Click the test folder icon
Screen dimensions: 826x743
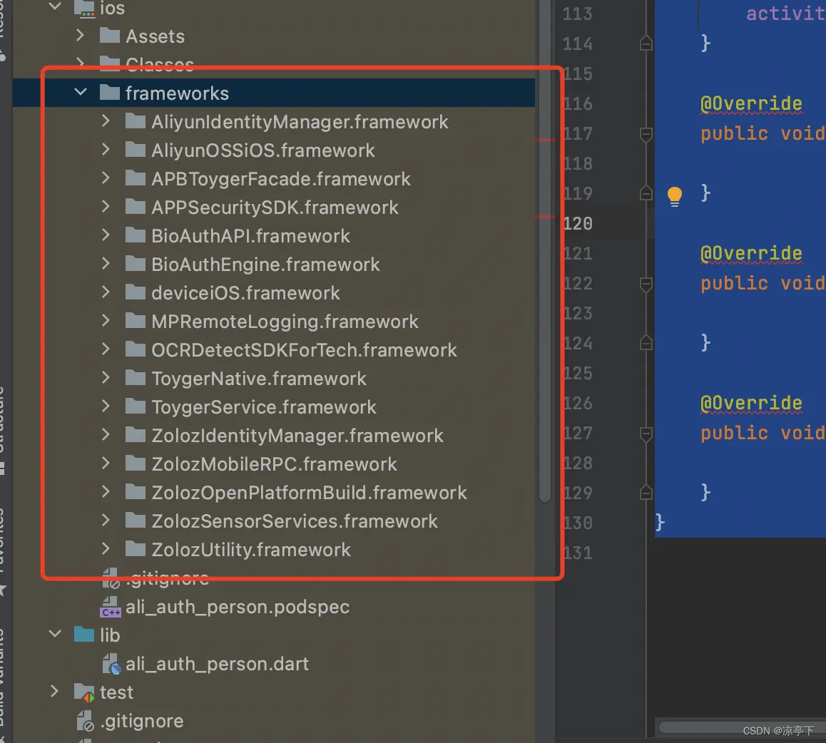(x=84, y=692)
